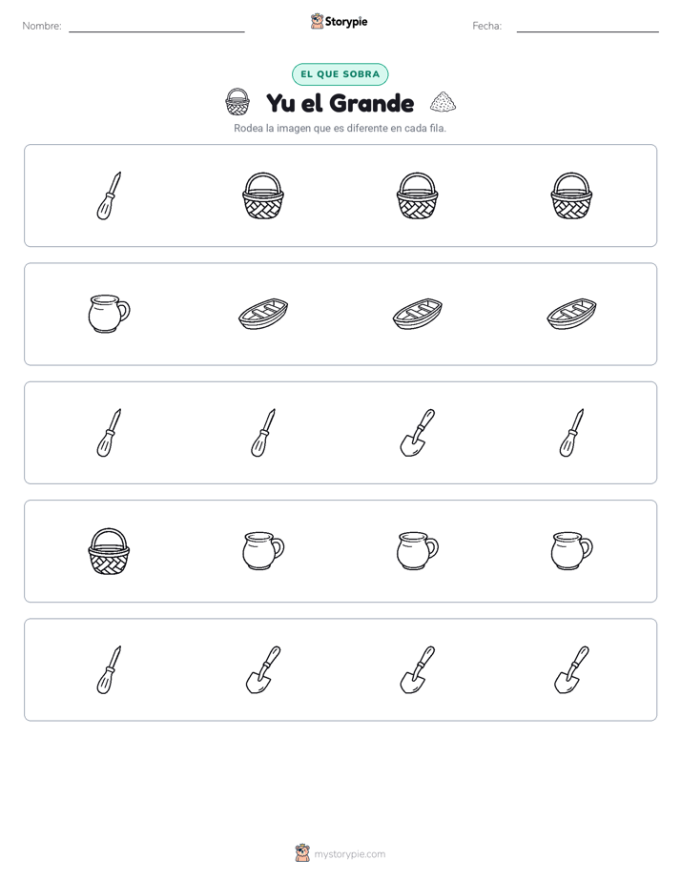Open the mystorypie.com link
Viewport: 681px width, 881px height.
349,854
